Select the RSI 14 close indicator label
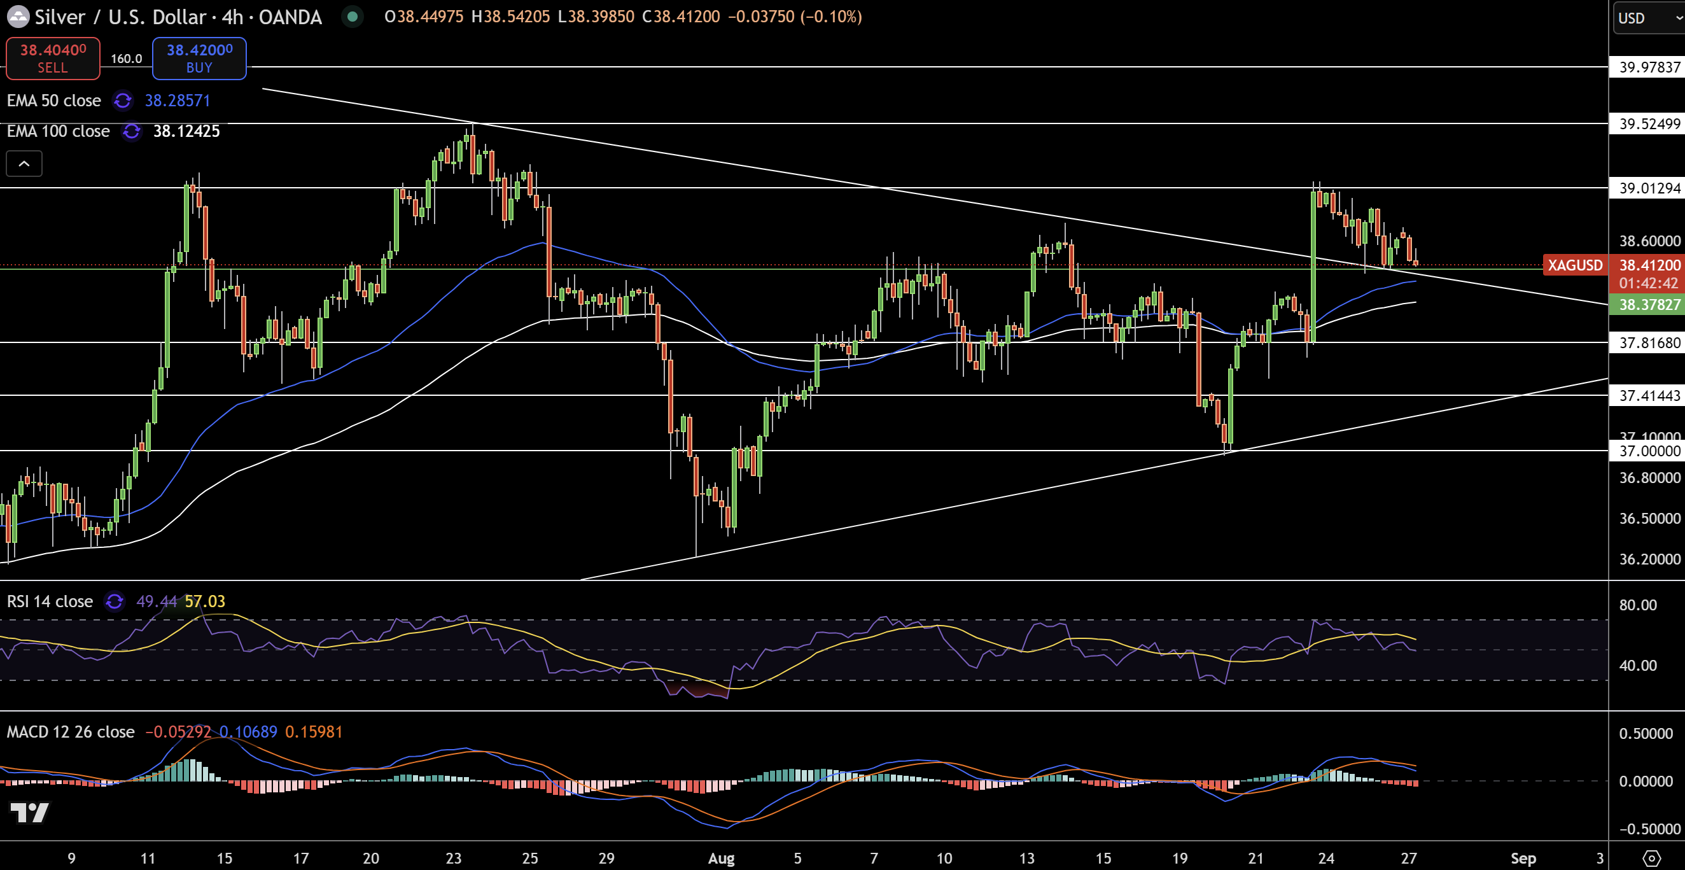 [x=48, y=602]
